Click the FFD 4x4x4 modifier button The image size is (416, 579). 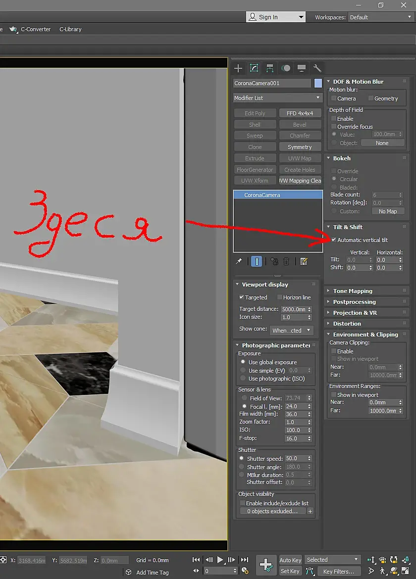(x=300, y=113)
